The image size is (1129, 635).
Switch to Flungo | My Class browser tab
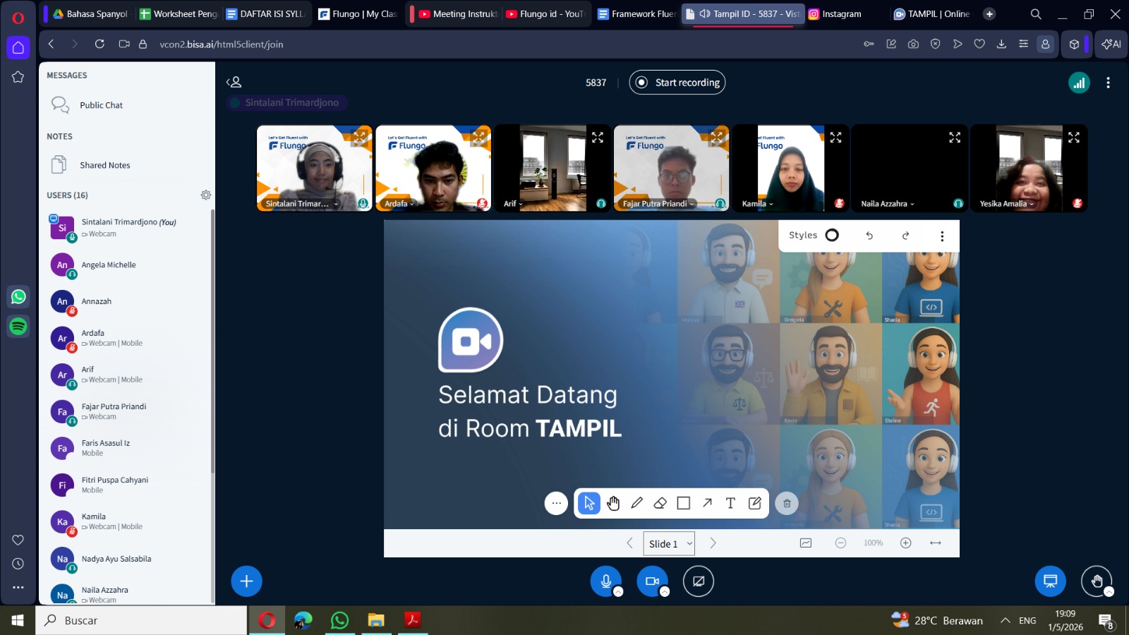point(358,13)
